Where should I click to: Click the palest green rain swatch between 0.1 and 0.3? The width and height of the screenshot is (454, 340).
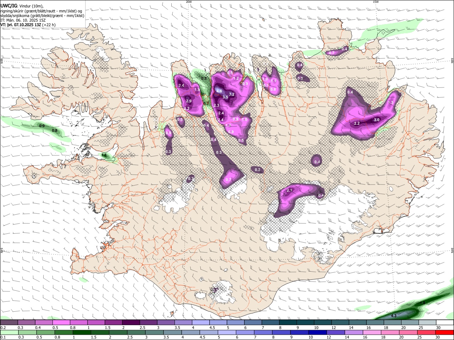coord(9,333)
